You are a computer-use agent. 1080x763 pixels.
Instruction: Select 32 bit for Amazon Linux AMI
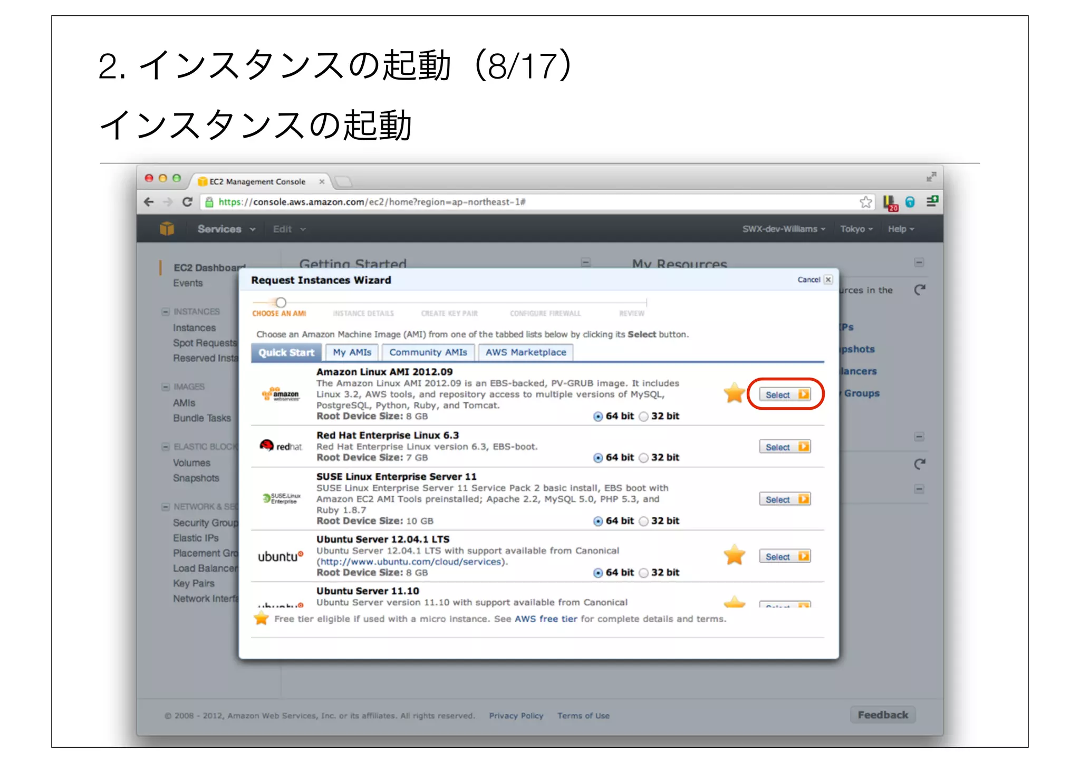tap(644, 417)
